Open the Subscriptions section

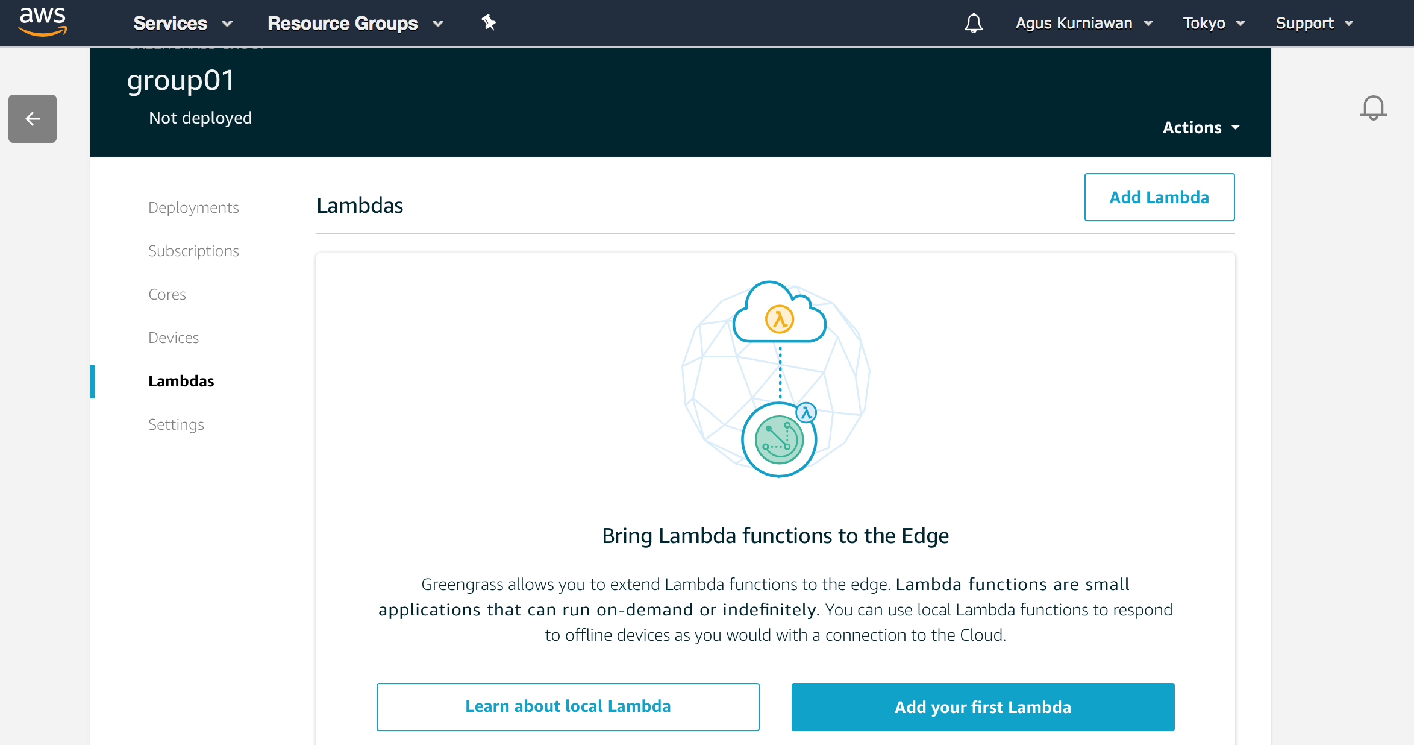[x=193, y=251]
